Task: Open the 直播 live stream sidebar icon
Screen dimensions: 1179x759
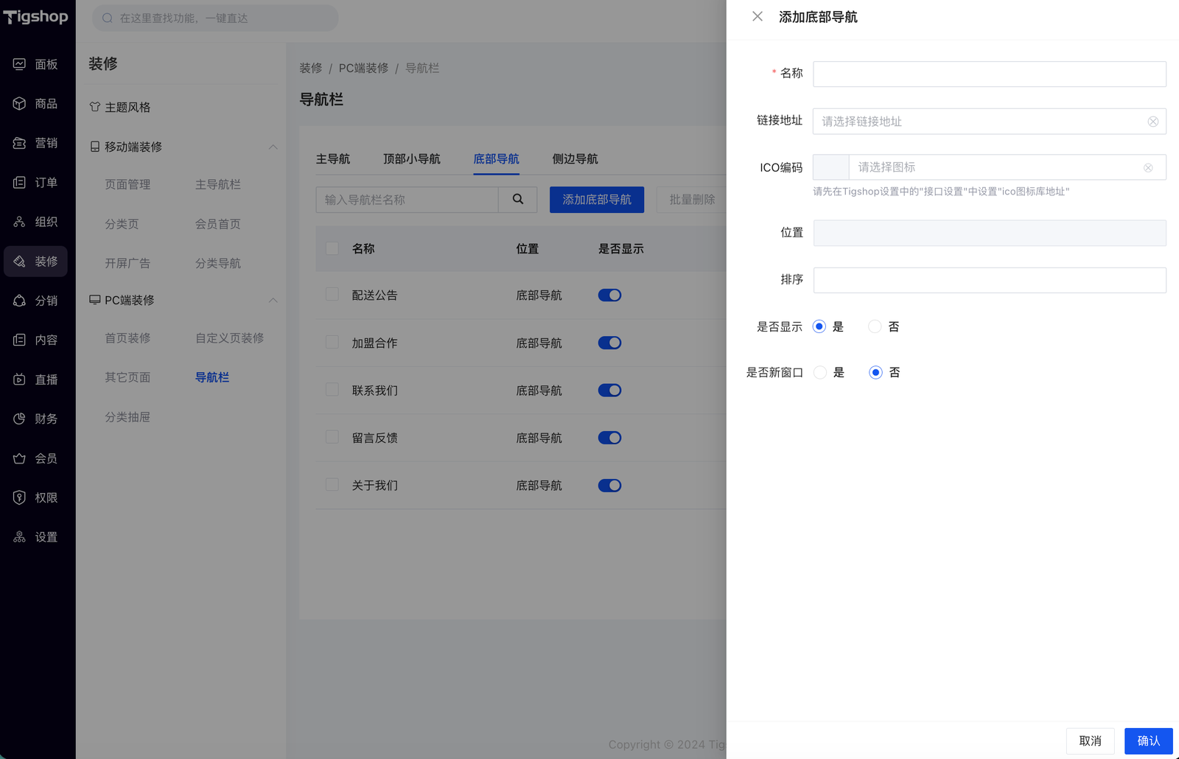Action: point(19,379)
